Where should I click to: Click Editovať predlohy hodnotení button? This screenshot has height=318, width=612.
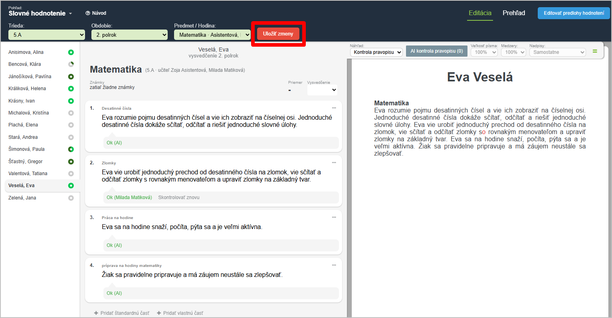(574, 13)
